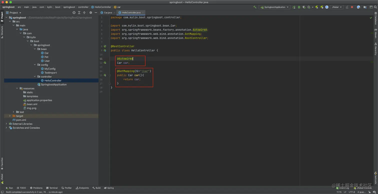The width and height of the screenshot is (378, 194).
Task: Click the Build project hammer icon
Action: [255, 7]
